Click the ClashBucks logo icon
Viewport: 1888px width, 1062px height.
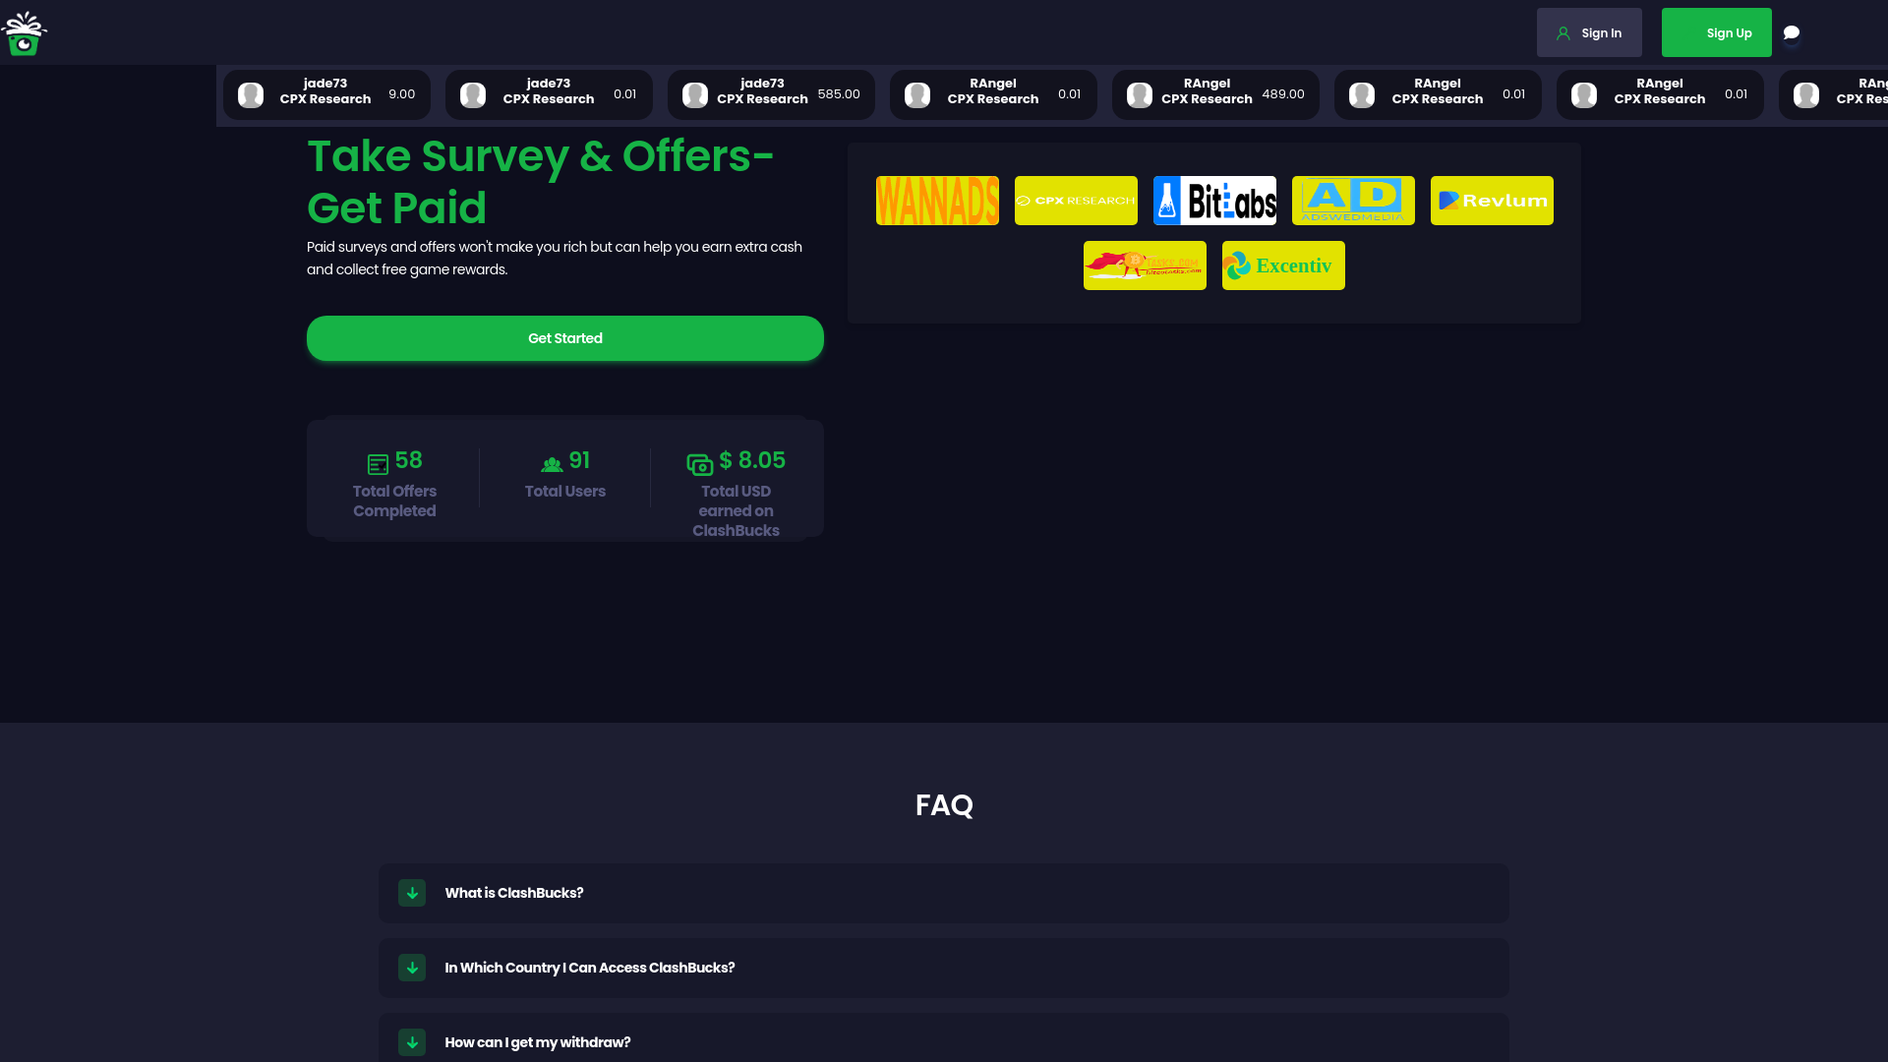tap(24, 33)
